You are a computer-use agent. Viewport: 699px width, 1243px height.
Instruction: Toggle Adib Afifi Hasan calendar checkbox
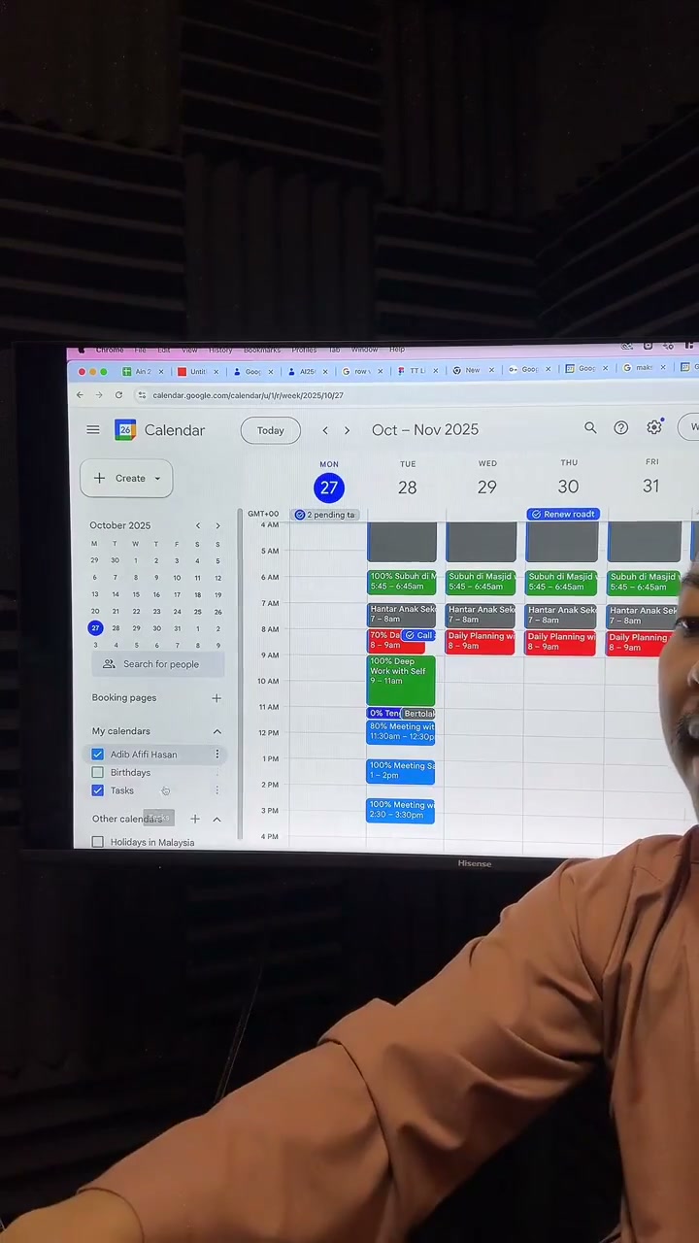coord(98,755)
